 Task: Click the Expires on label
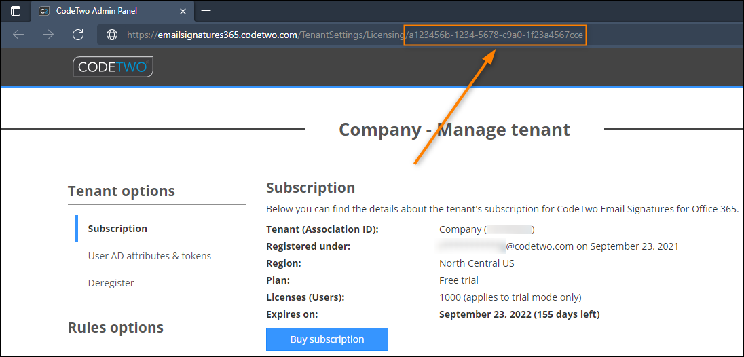(293, 314)
